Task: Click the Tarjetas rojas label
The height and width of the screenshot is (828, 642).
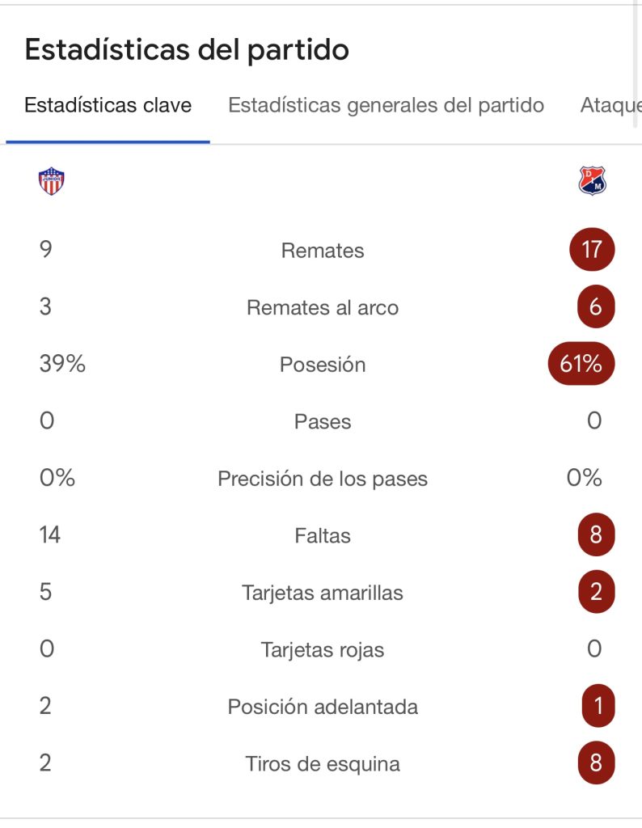Action: point(323,649)
